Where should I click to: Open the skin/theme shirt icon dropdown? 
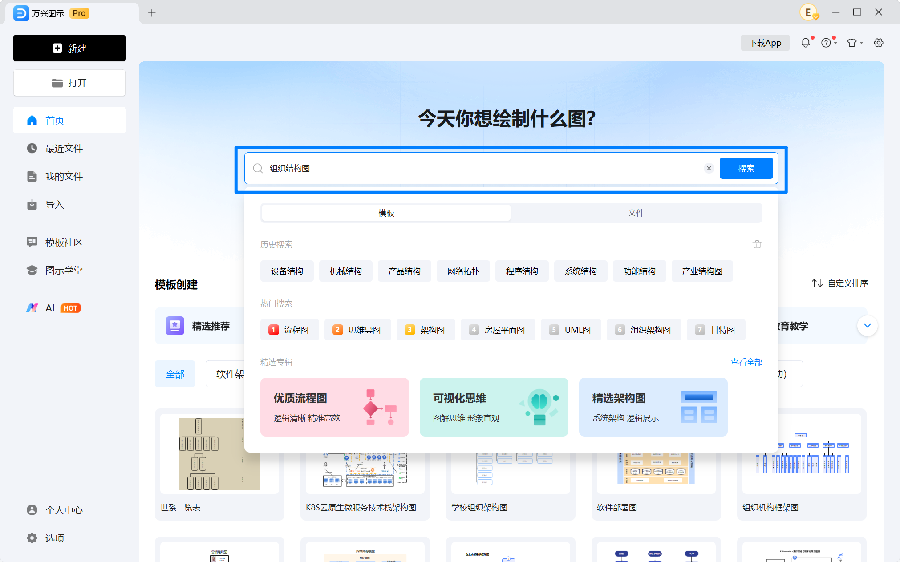click(855, 43)
